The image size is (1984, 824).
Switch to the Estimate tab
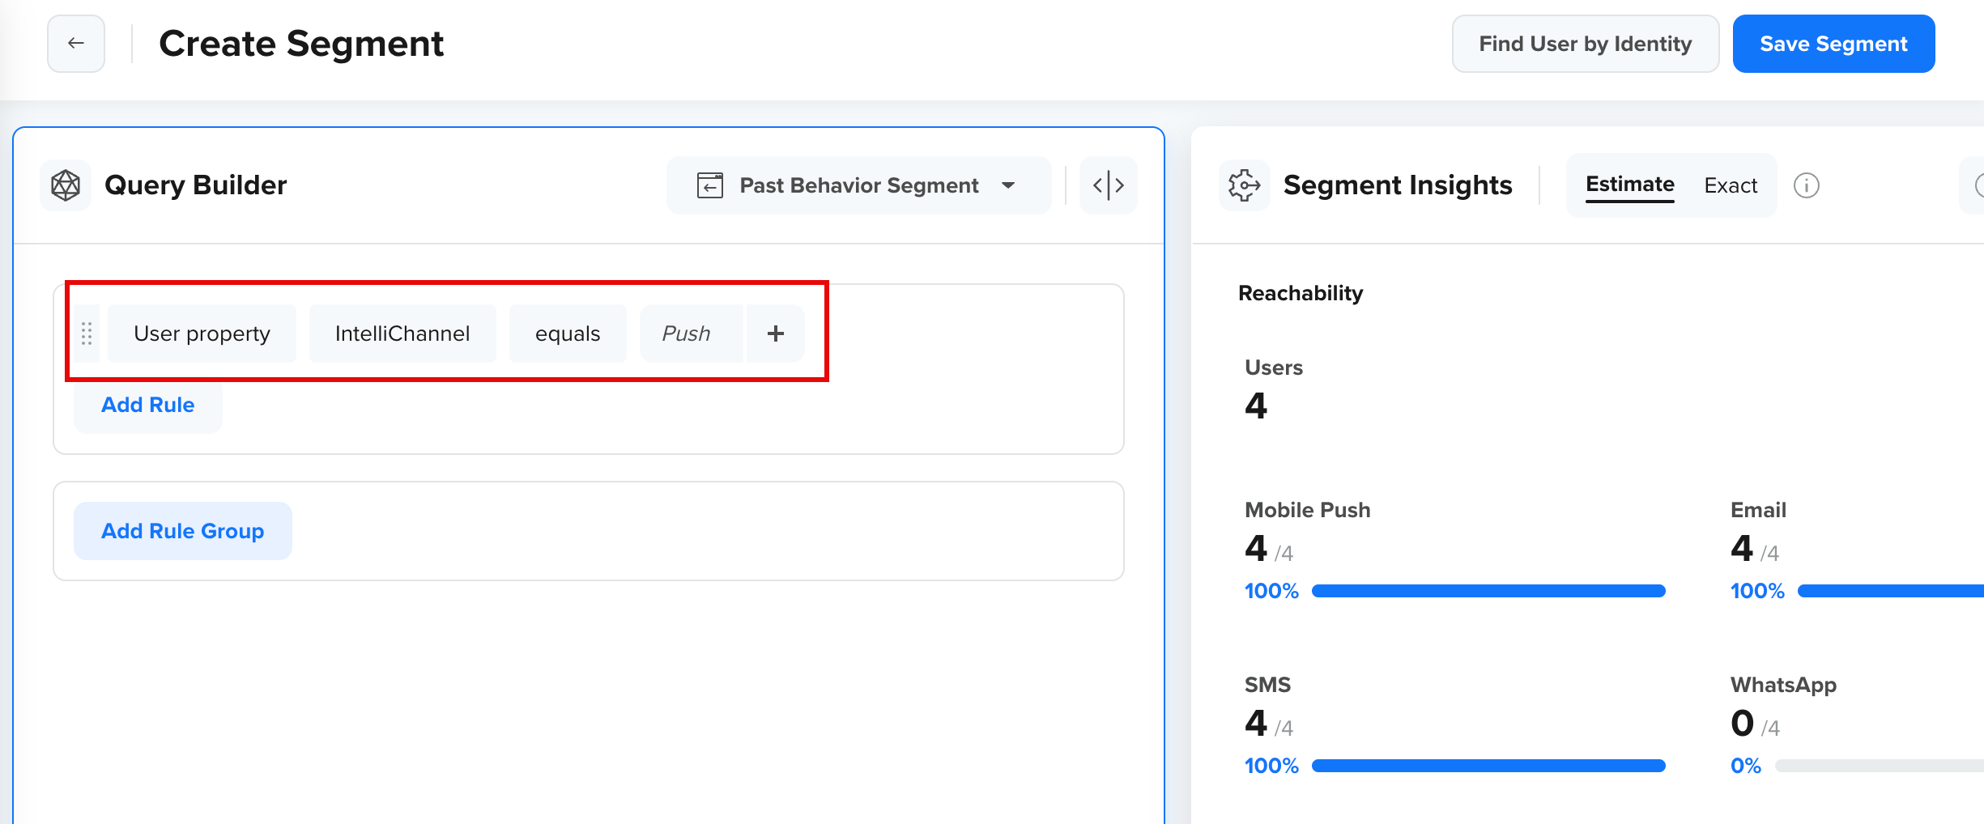[x=1630, y=185]
